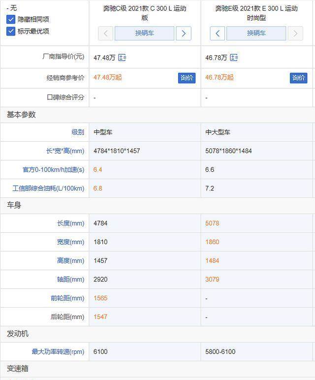Go to next car in C级 column
Screen dimensions: 315x380
pyautogui.click(x=184, y=33)
